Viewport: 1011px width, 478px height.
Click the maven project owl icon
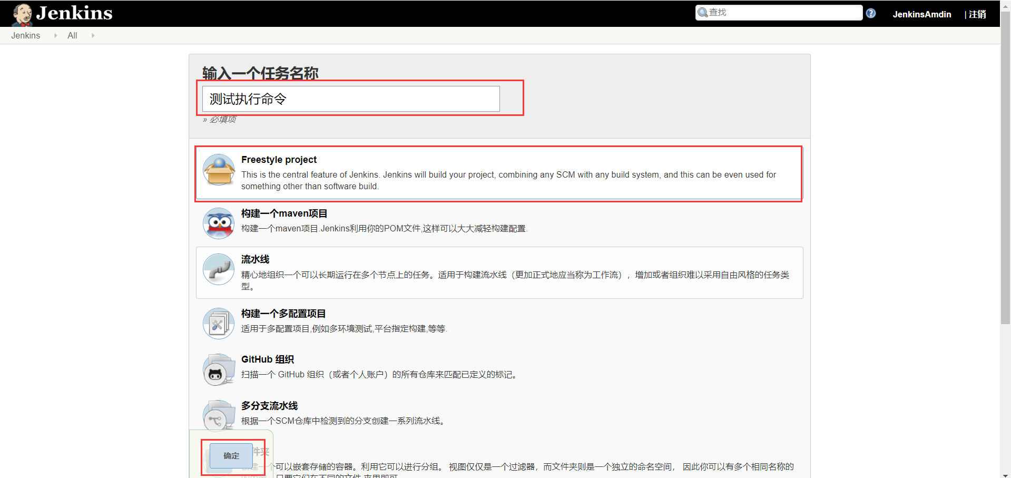click(x=218, y=223)
